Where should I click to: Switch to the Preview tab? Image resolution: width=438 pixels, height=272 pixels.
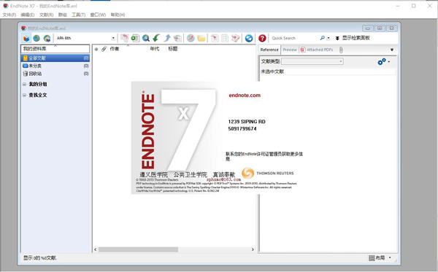[x=290, y=50]
